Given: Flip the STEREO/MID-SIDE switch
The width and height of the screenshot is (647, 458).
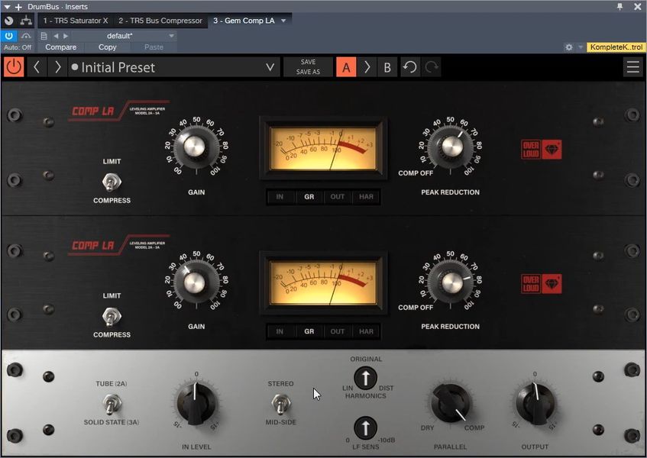Looking at the screenshot, I should (280, 404).
